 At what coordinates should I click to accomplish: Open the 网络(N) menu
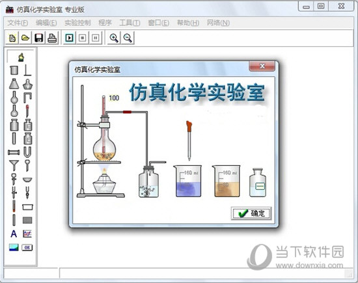click(218, 23)
